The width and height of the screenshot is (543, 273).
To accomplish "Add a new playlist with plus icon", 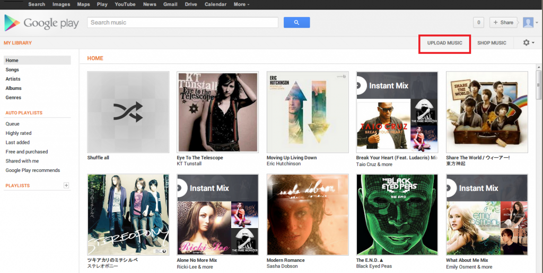I will (66, 186).
